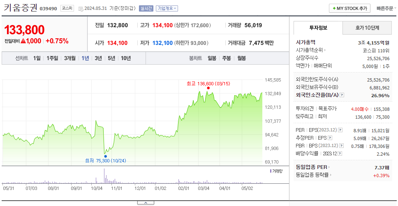Click the stock code 039490
This screenshot has height=206, width=398.
[48, 9]
